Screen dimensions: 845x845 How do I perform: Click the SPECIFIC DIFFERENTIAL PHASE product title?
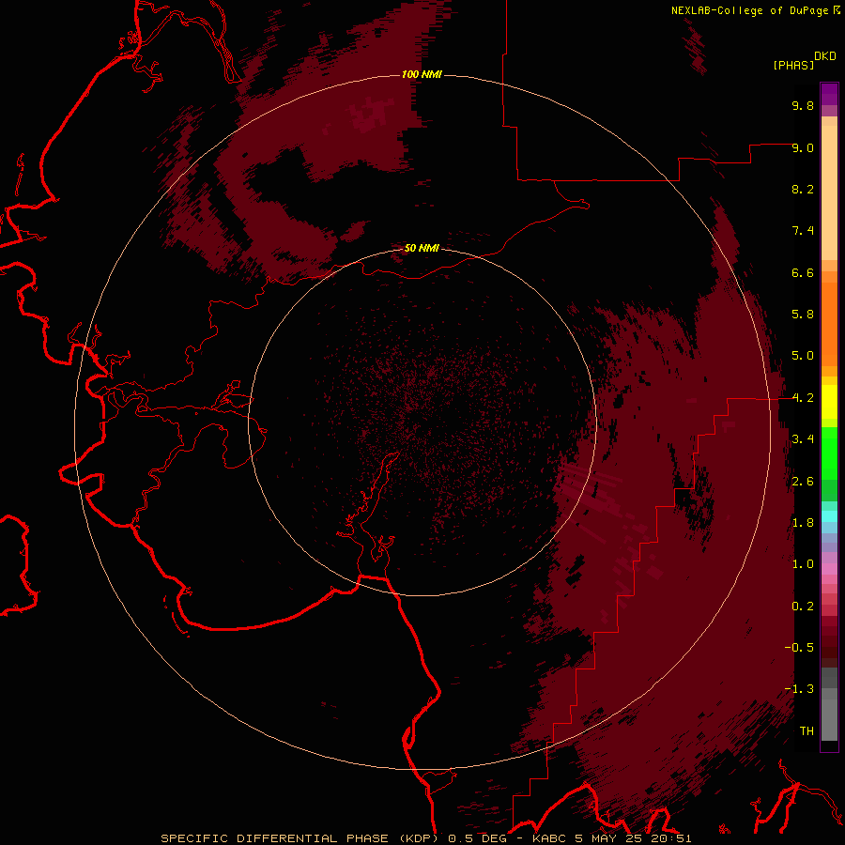click(274, 838)
